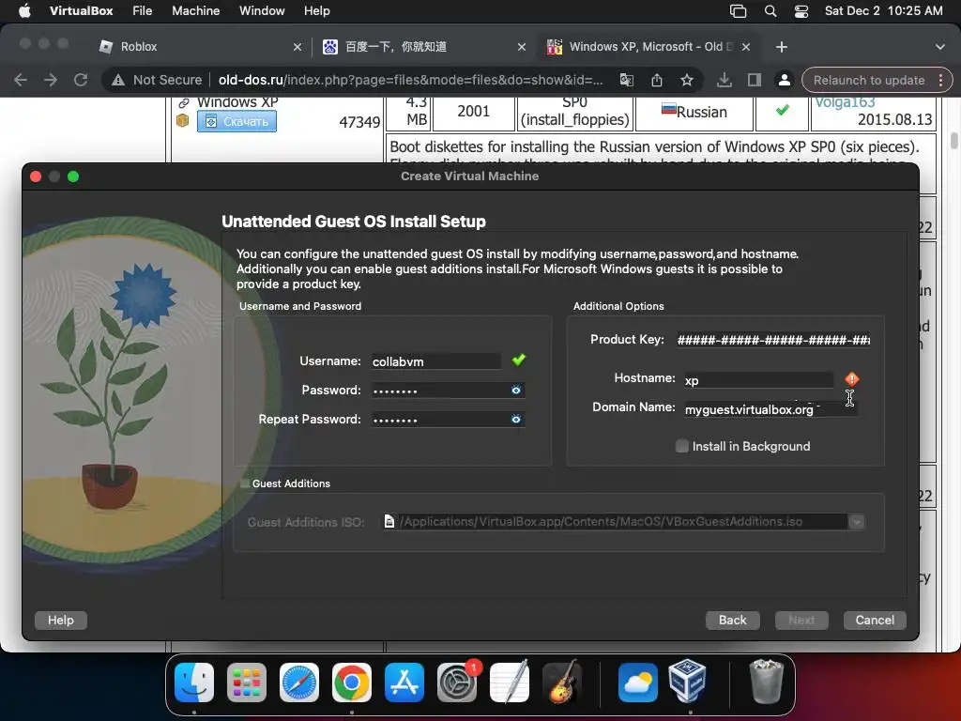Image resolution: width=961 pixels, height=721 pixels.
Task: Click the Apple menu logo
Action: click(x=24, y=11)
